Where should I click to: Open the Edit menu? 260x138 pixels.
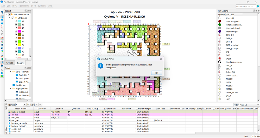point(9,6)
